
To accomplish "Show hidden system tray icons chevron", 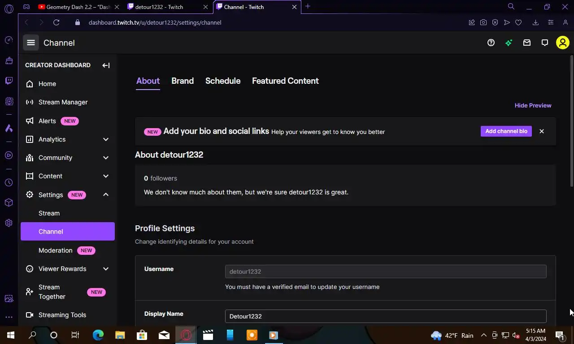I will coord(483,335).
